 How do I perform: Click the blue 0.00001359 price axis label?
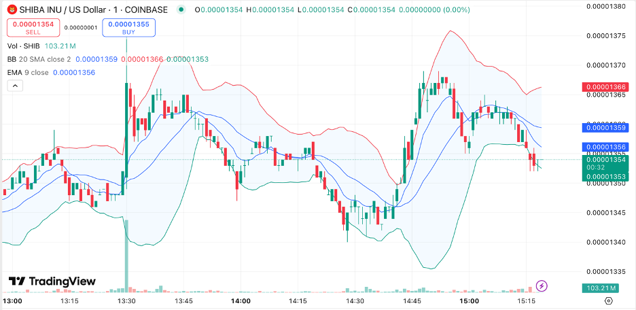(608, 127)
